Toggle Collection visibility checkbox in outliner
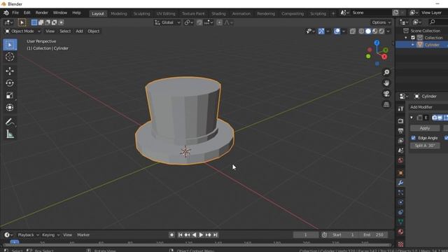Viewport: 448px width, 252px height. pyautogui.click(x=413, y=38)
